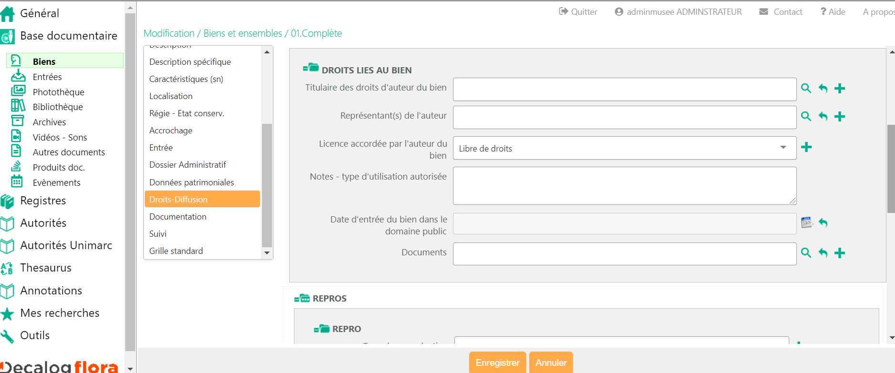This screenshot has height=373, width=895.
Task: Undo the domaine public date value
Action: (823, 222)
